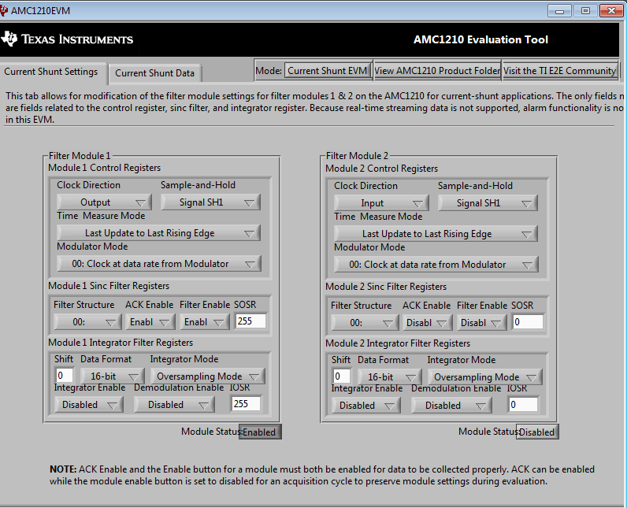This screenshot has width=627, height=508.
Task: Open Module 2 Sample-and-Hold dropdown
Action: pyautogui.click(x=488, y=203)
